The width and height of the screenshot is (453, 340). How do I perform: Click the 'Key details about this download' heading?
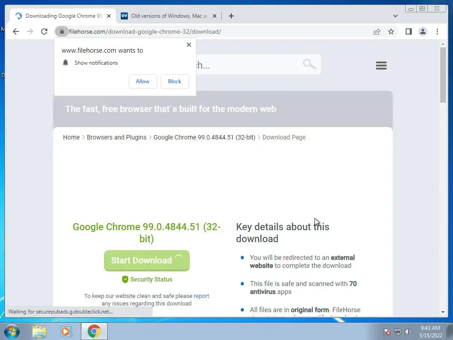[x=283, y=233]
